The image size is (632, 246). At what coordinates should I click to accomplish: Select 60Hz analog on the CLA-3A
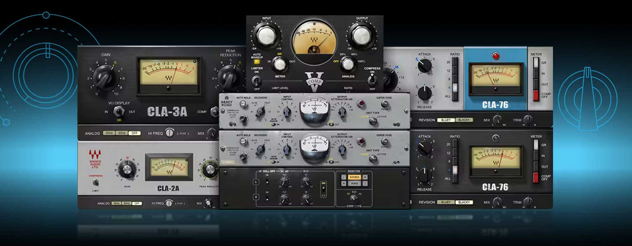[x=122, y=133]
